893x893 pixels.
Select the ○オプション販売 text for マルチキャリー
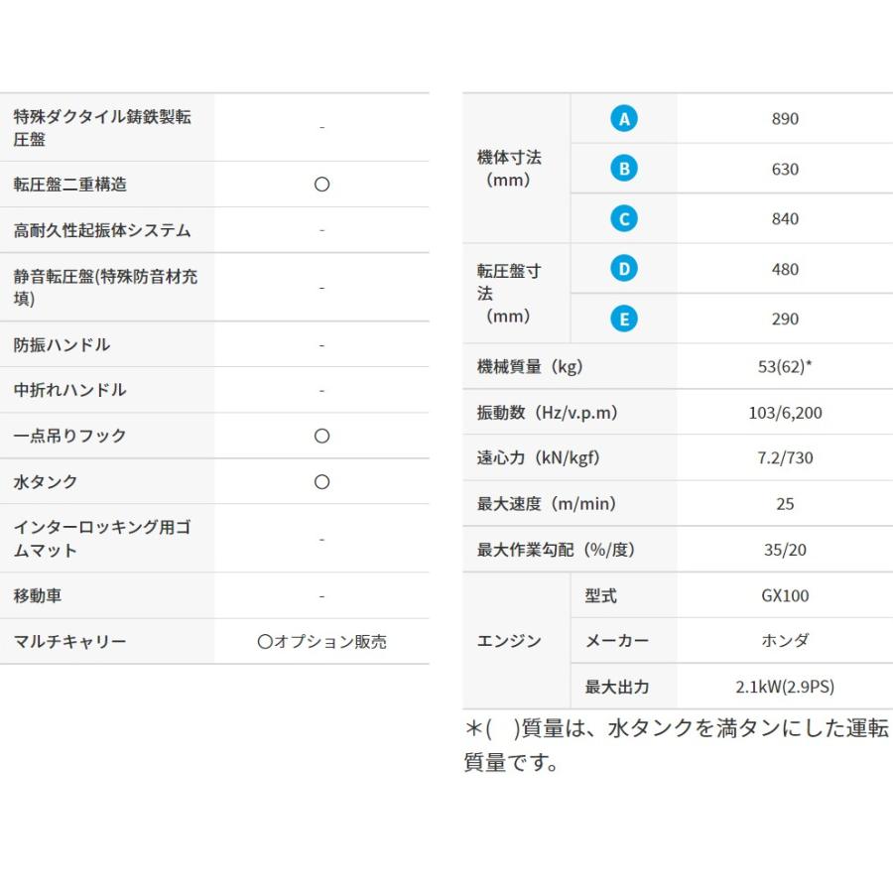(321, 642)
